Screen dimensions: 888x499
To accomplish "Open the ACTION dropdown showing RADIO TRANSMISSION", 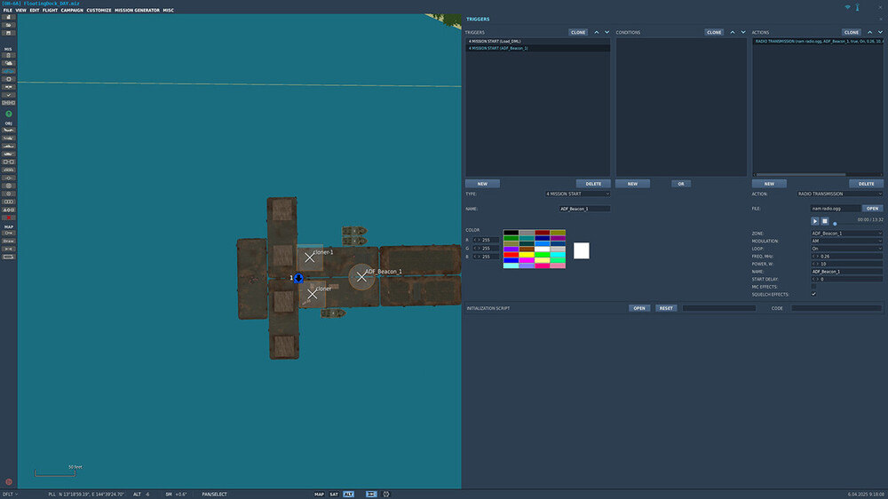I will pyautogui.click(x=840, y=194).
